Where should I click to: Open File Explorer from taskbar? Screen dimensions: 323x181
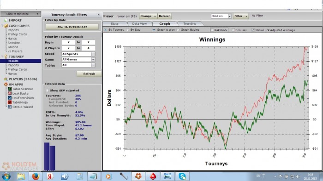tap(21, 176)
